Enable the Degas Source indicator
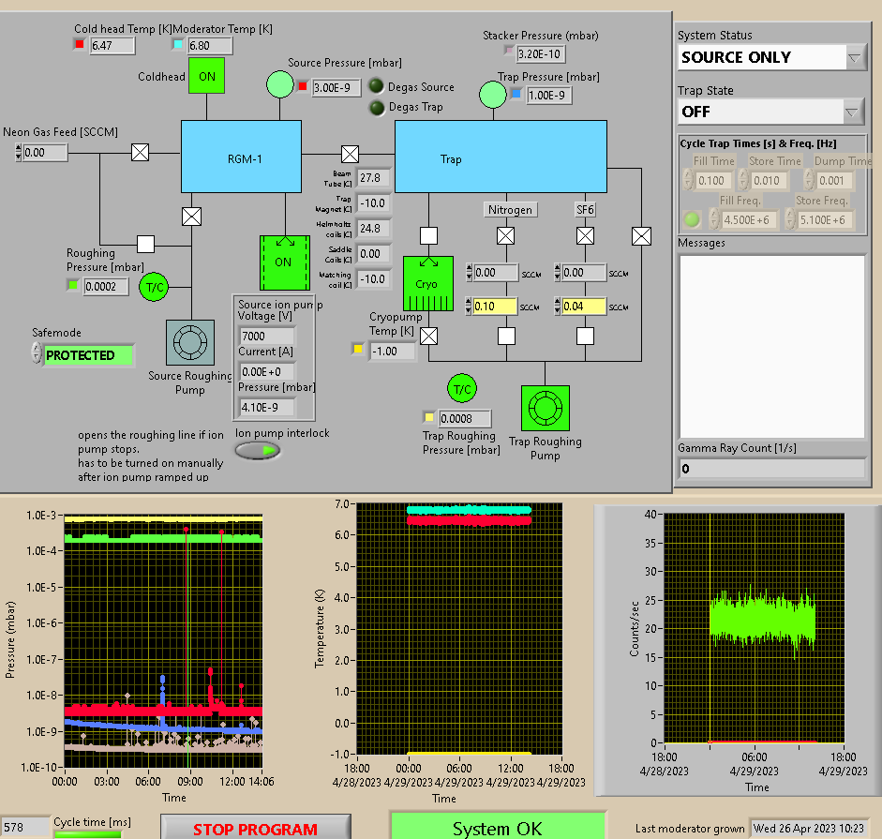Image resolution: width=882 pixels, height=839 pixels. click(x=376, y=87)
